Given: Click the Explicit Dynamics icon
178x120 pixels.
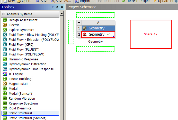Looking at the screenshot, I should (x=5, y=30).
